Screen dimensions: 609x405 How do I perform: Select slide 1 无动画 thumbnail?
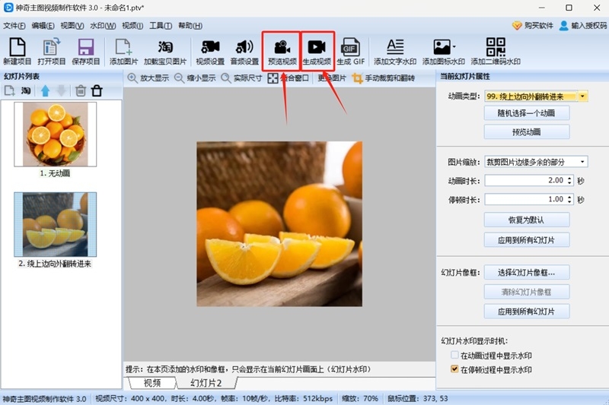(55, 134)
